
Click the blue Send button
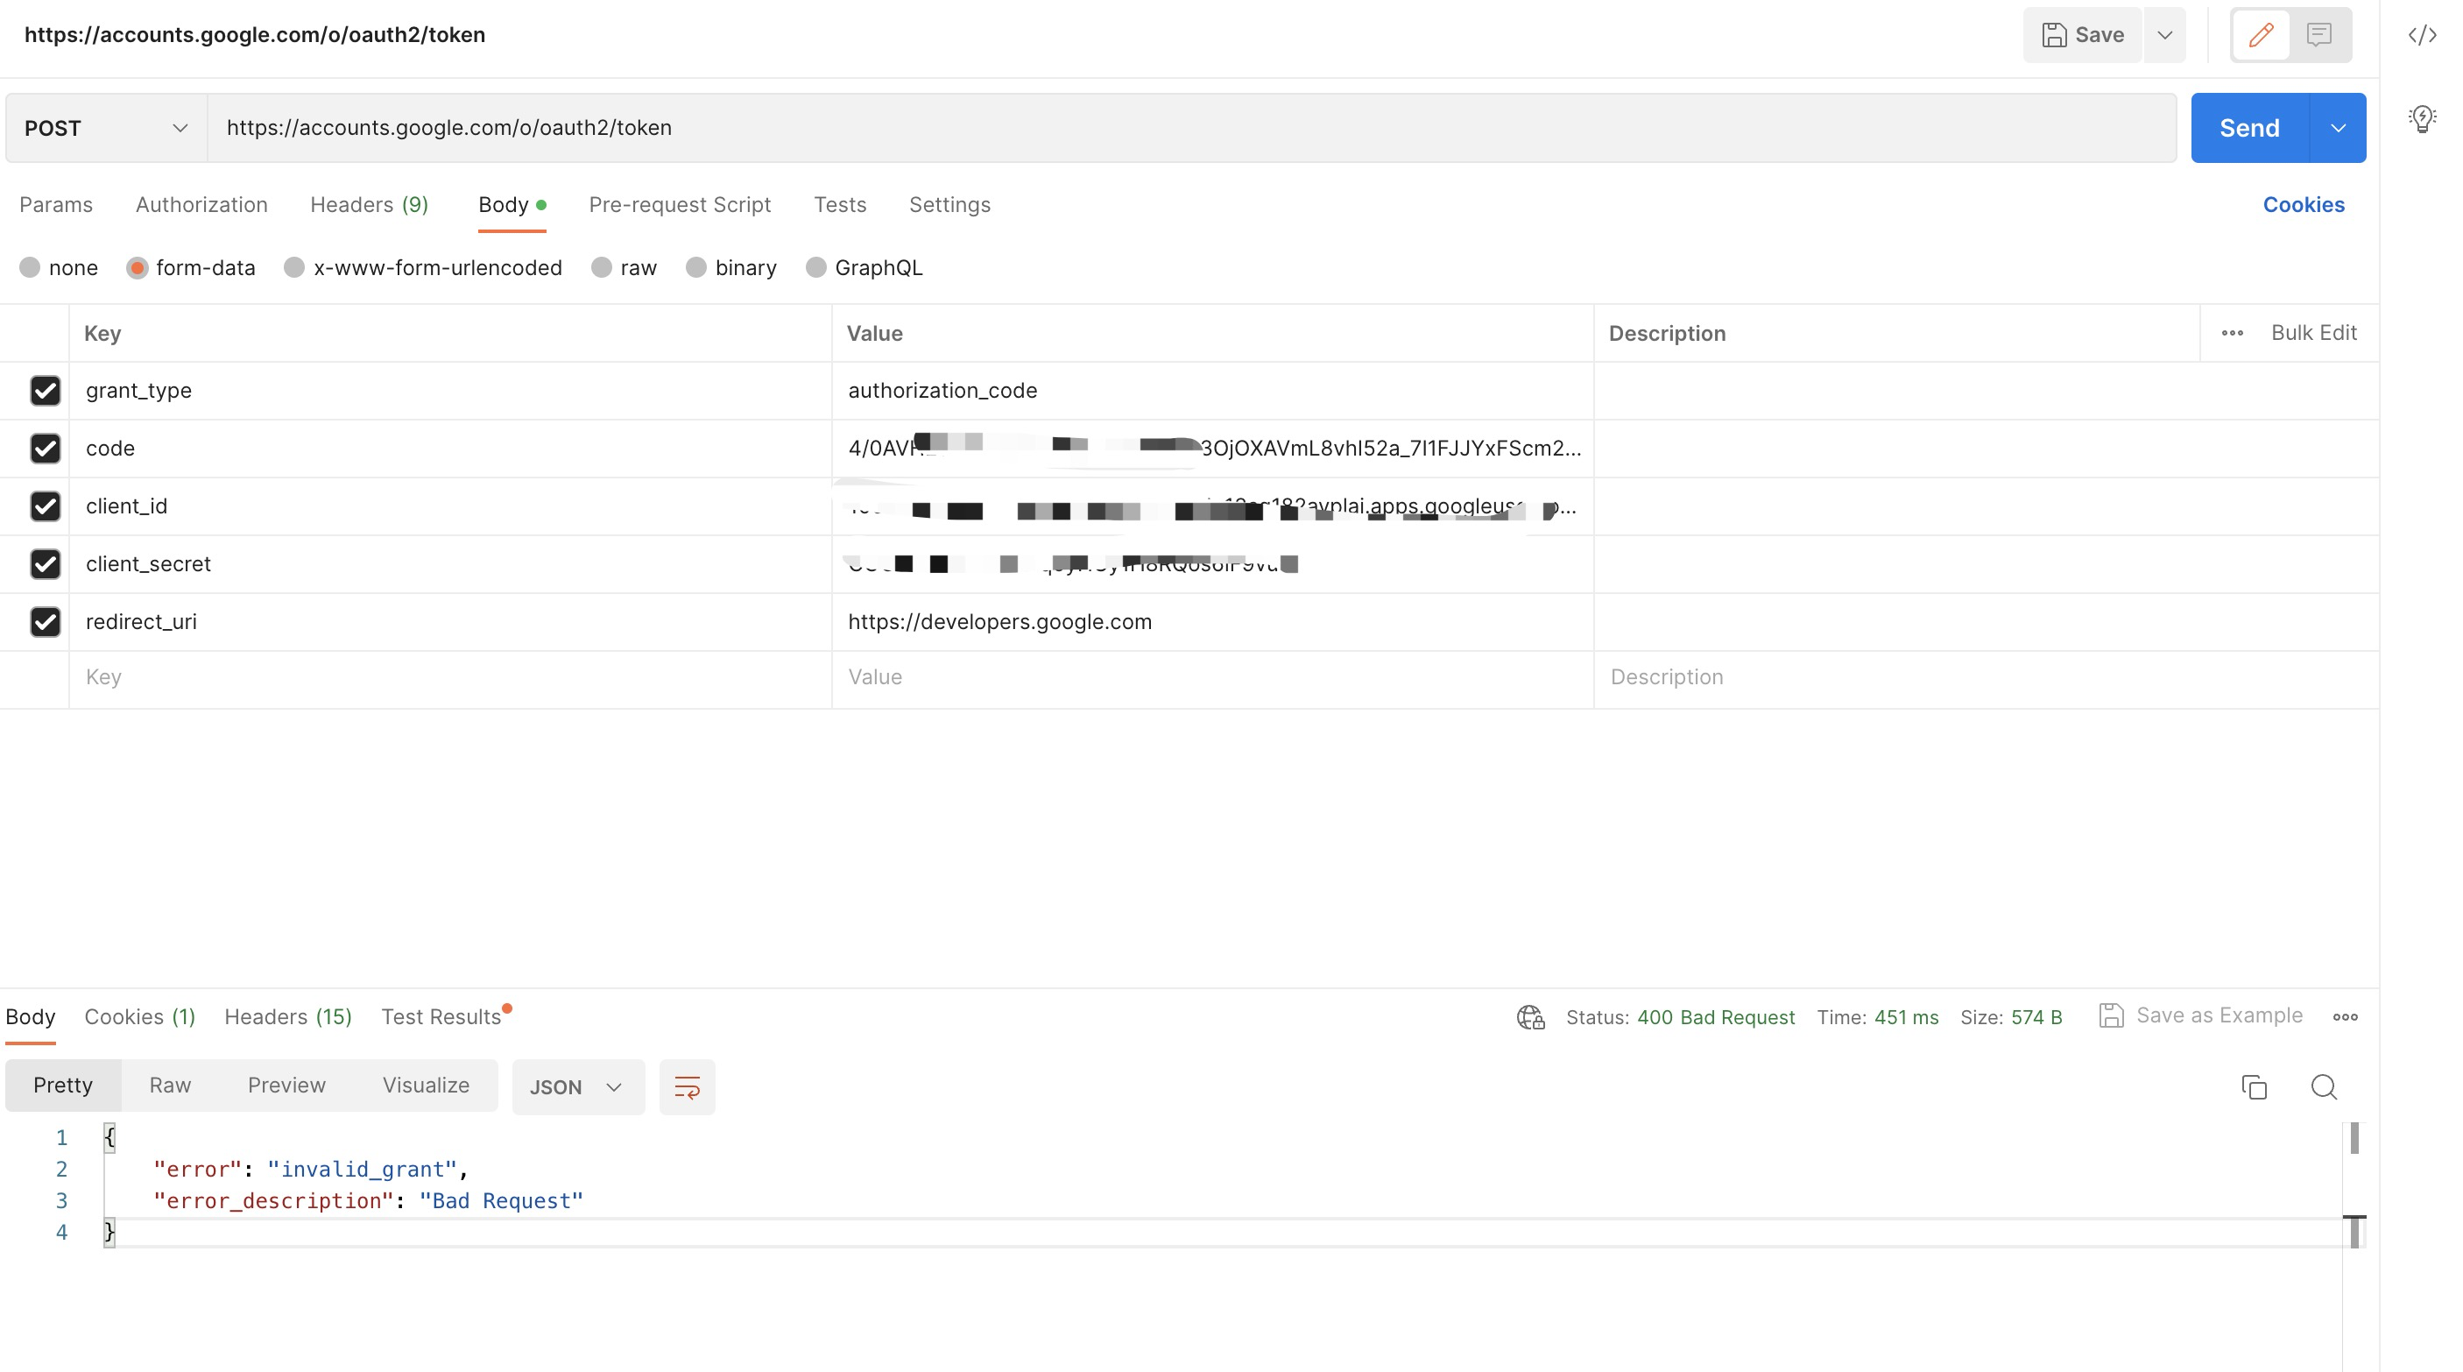point(2248,128)
